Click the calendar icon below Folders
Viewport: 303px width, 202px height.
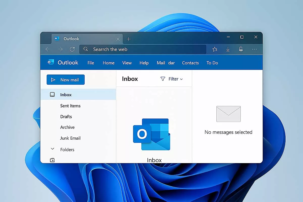[x=52, y=160]
